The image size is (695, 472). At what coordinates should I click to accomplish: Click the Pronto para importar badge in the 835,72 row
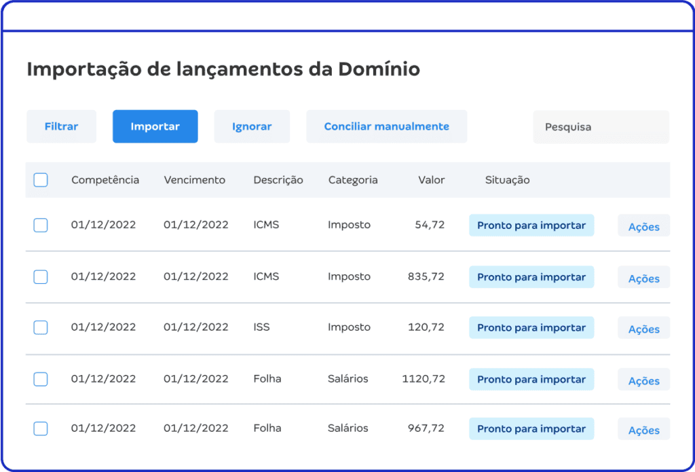[531, 277]
